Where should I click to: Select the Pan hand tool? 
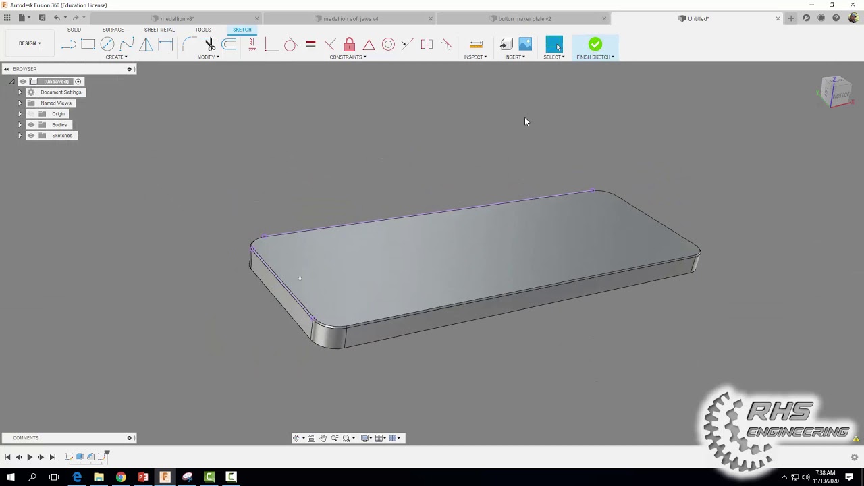[x=323, y=438]
